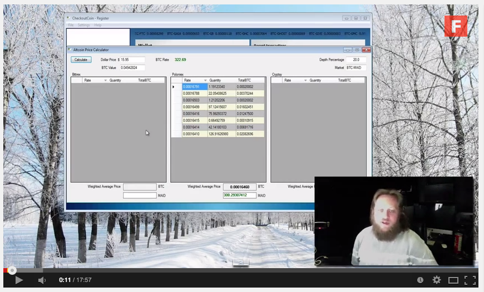Viewport: 484px width, 292px height.
Task: Click Bittrex MAID amount field
Action: (140, 195)
